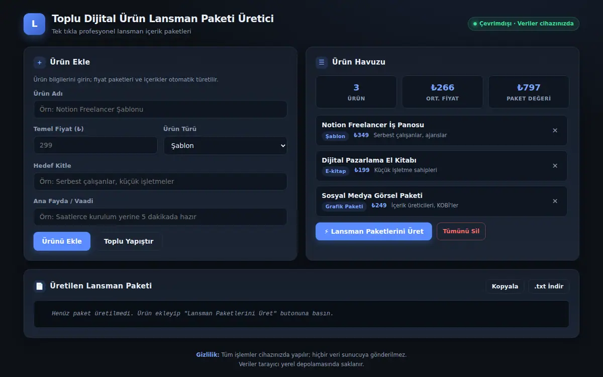The image size is (603, 377).
Task: Click the Toplu Yapıştır button
Action: coord(129,241)
